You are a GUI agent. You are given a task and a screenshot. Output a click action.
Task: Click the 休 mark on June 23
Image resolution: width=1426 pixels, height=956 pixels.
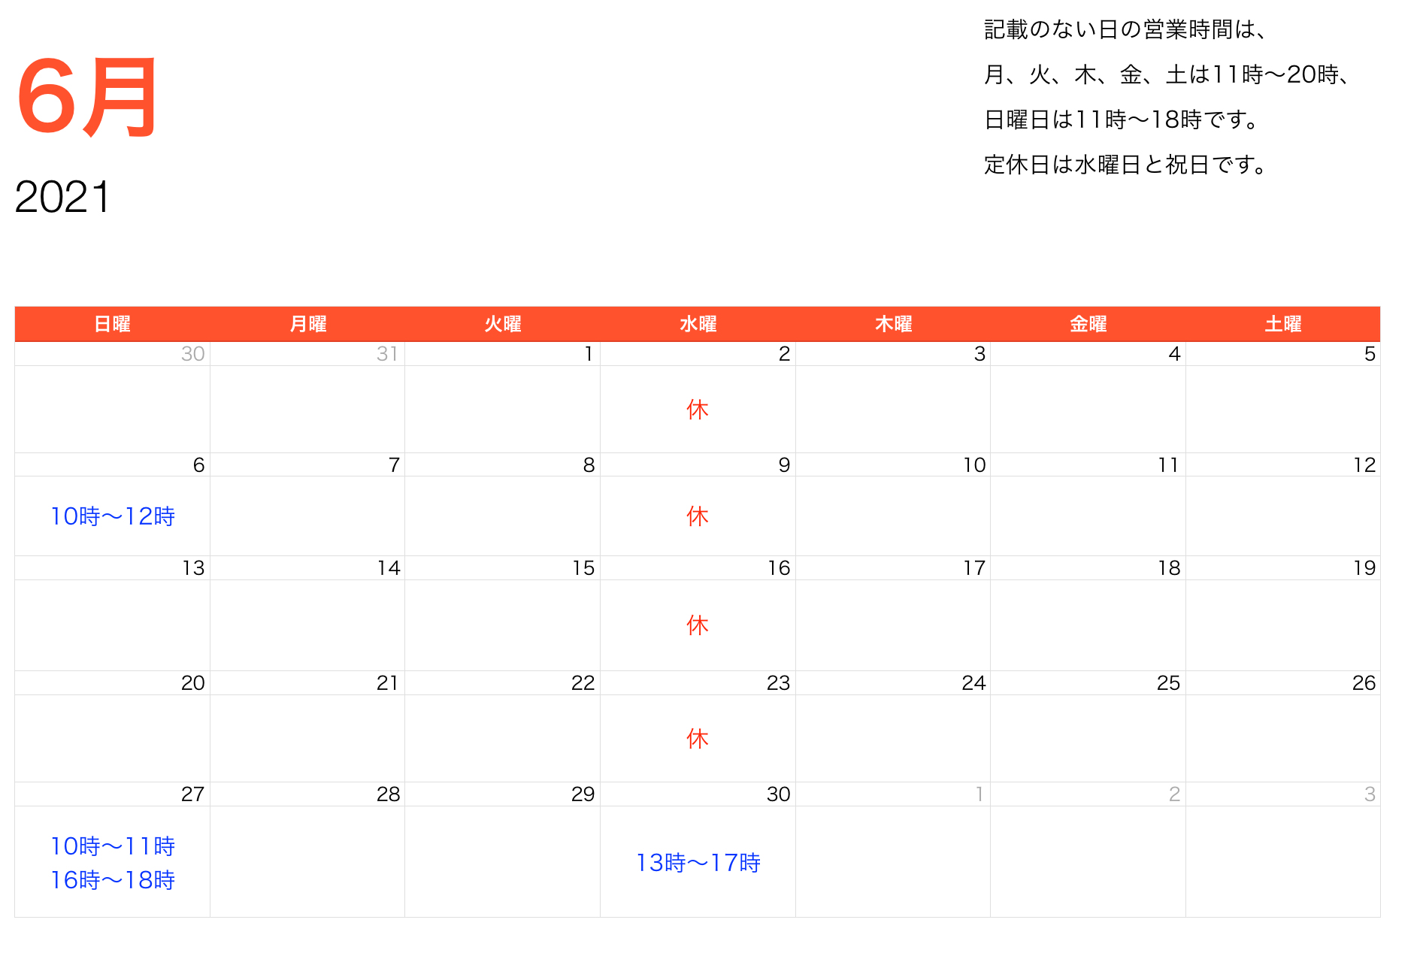(698, 739)
